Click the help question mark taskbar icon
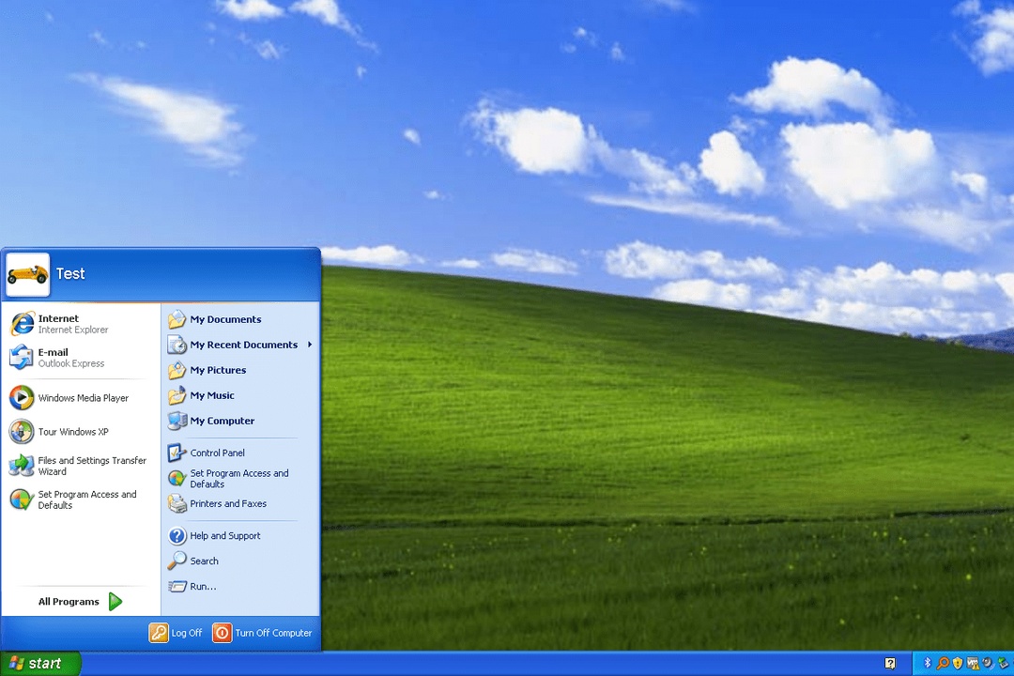The image size is (1014, 676). 890,663
